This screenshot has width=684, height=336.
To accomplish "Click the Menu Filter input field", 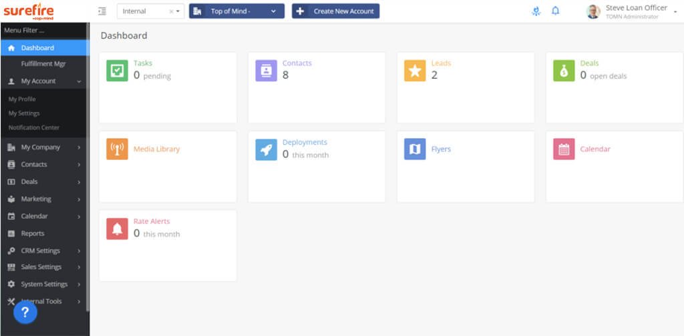I will tap(43, 31).
